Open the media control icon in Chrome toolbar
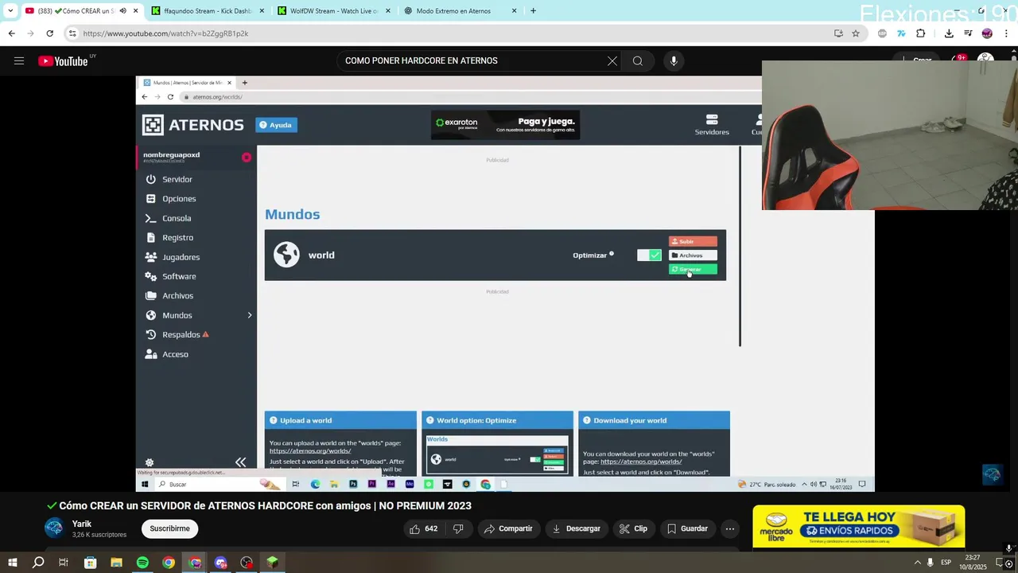Screen dimensions: 1018x573 [968, 33]
